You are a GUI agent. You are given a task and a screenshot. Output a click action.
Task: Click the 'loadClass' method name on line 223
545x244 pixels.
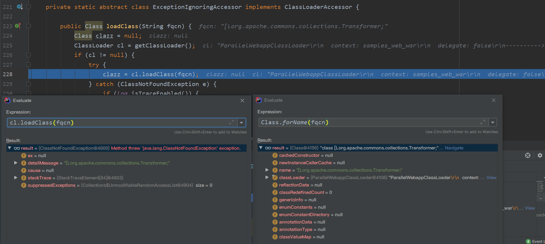click(122, 26)
